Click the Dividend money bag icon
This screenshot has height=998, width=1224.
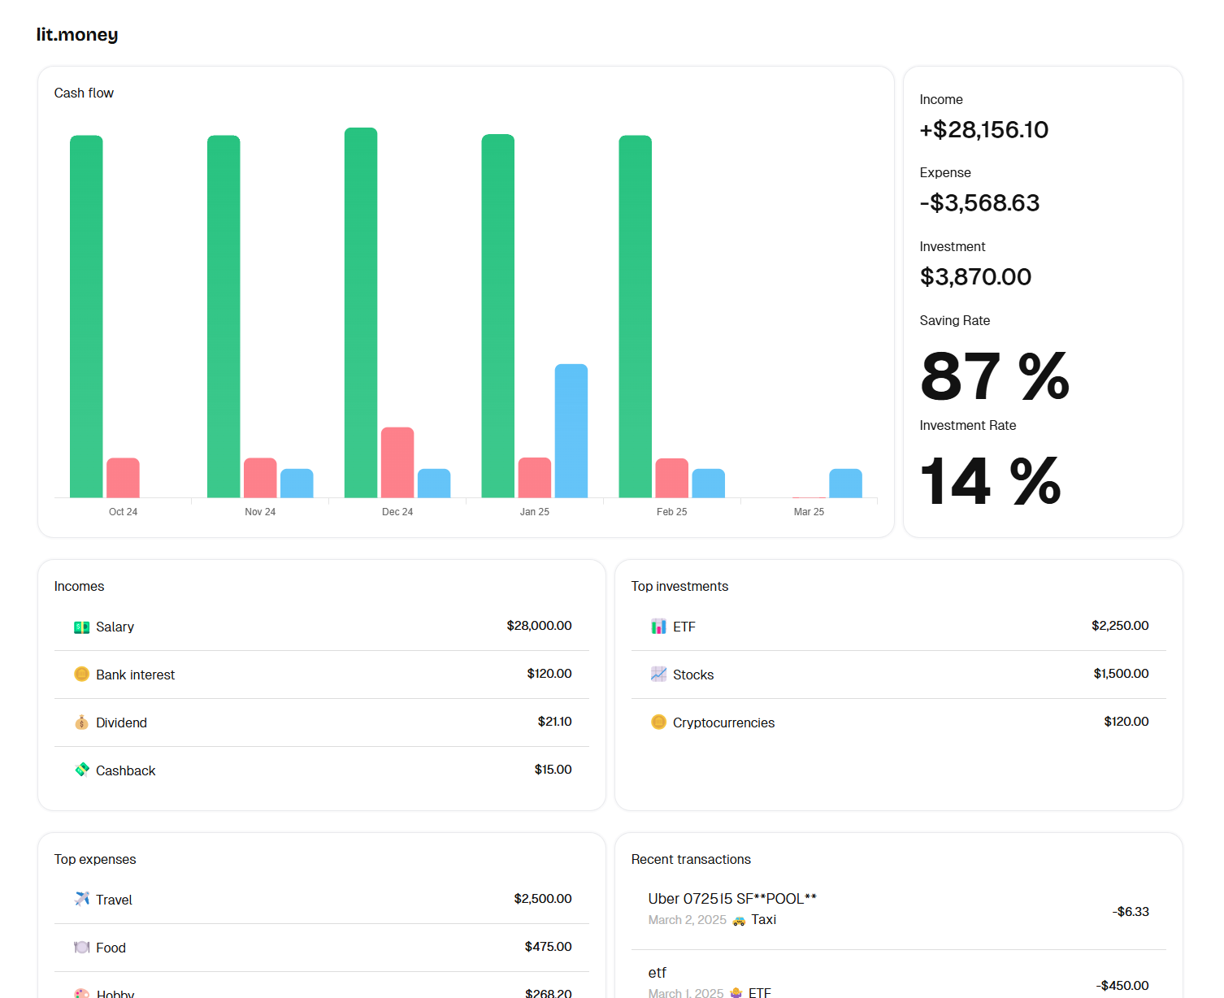click(81, 722)
